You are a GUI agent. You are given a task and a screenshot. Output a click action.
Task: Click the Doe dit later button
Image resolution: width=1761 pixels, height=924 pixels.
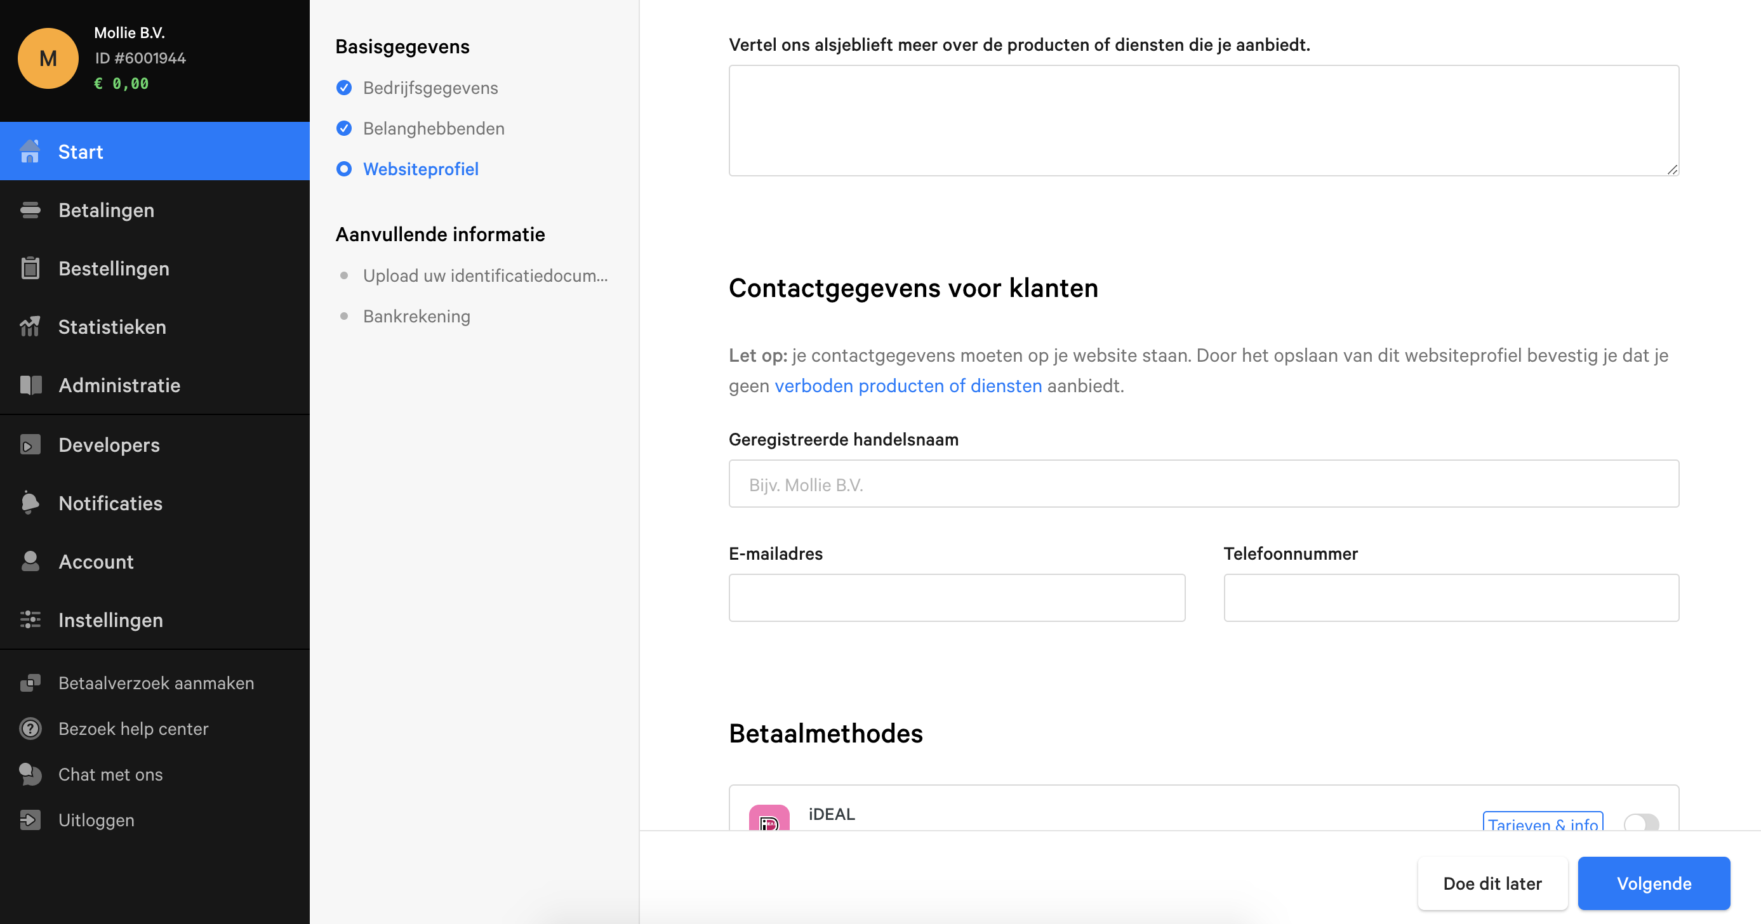coord(1492,883)
